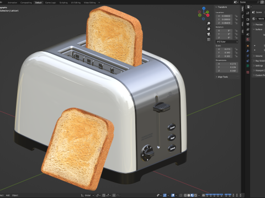Viewport: 265px width, 198px height.
Task: Click the red X axis on navigation gizmo
Action: click(x=208, y=15)
